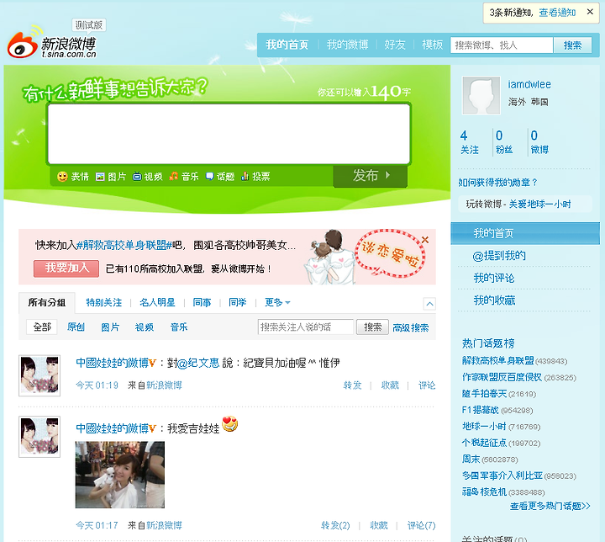The image size is (605, 542).
Task: Expand the 更多 groups dropdown
Action: click(x=277, y=302)
